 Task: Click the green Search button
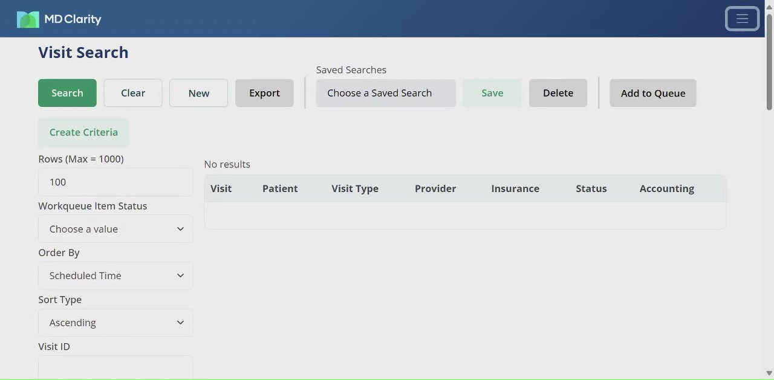67,93
